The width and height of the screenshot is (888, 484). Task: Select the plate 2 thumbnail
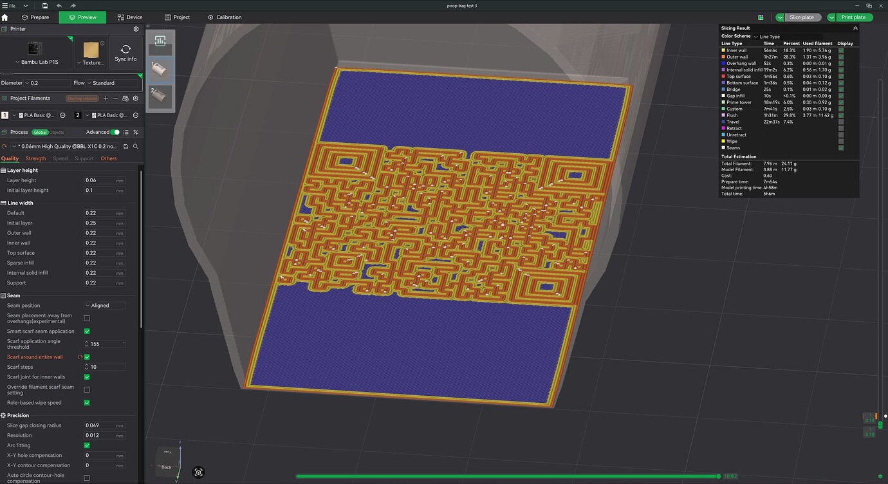[160, 97]
